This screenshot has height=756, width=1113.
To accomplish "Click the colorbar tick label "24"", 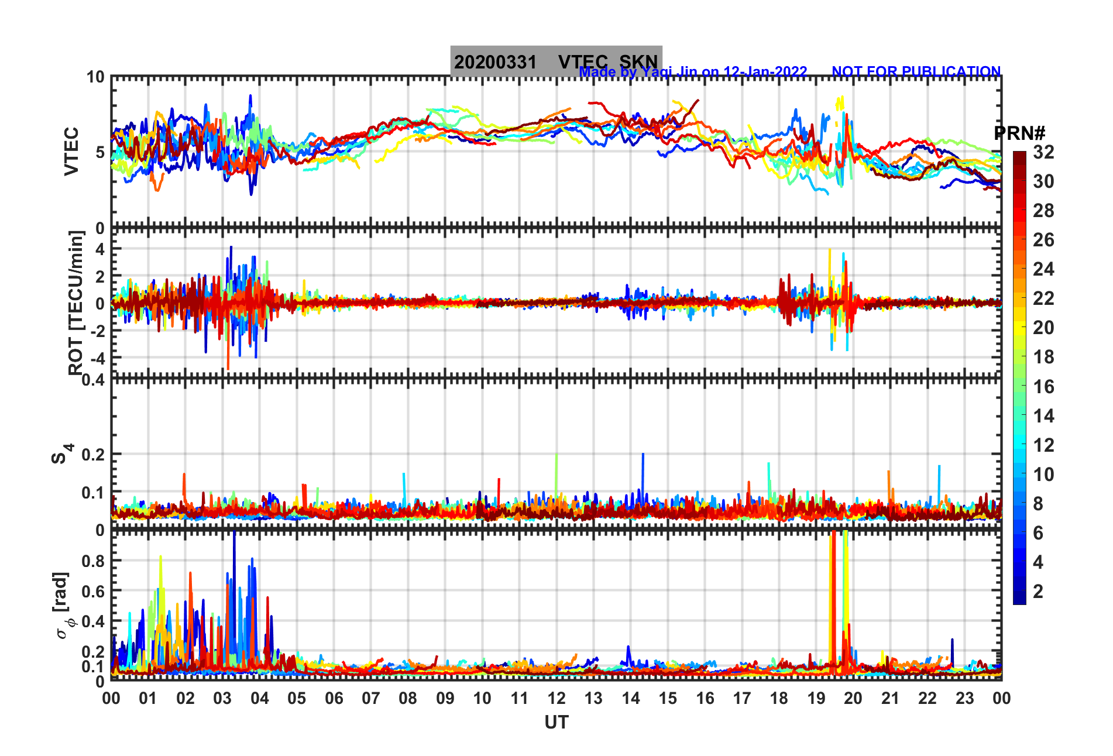I will pyautogui.click(x=1043, y=269).
